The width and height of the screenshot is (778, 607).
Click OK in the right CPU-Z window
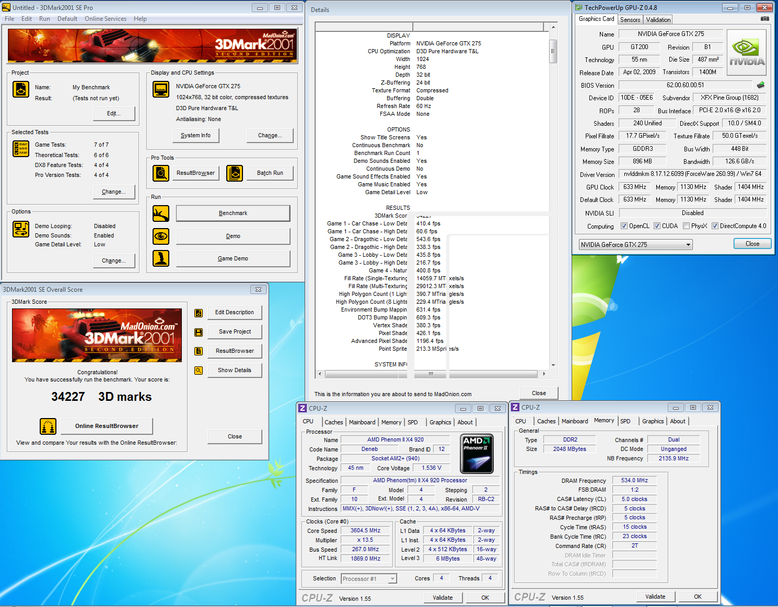(x=698, y=597)
